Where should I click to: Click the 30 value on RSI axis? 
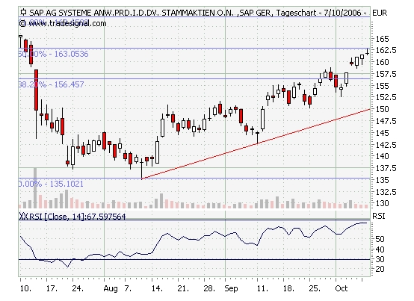coord(380,259)
